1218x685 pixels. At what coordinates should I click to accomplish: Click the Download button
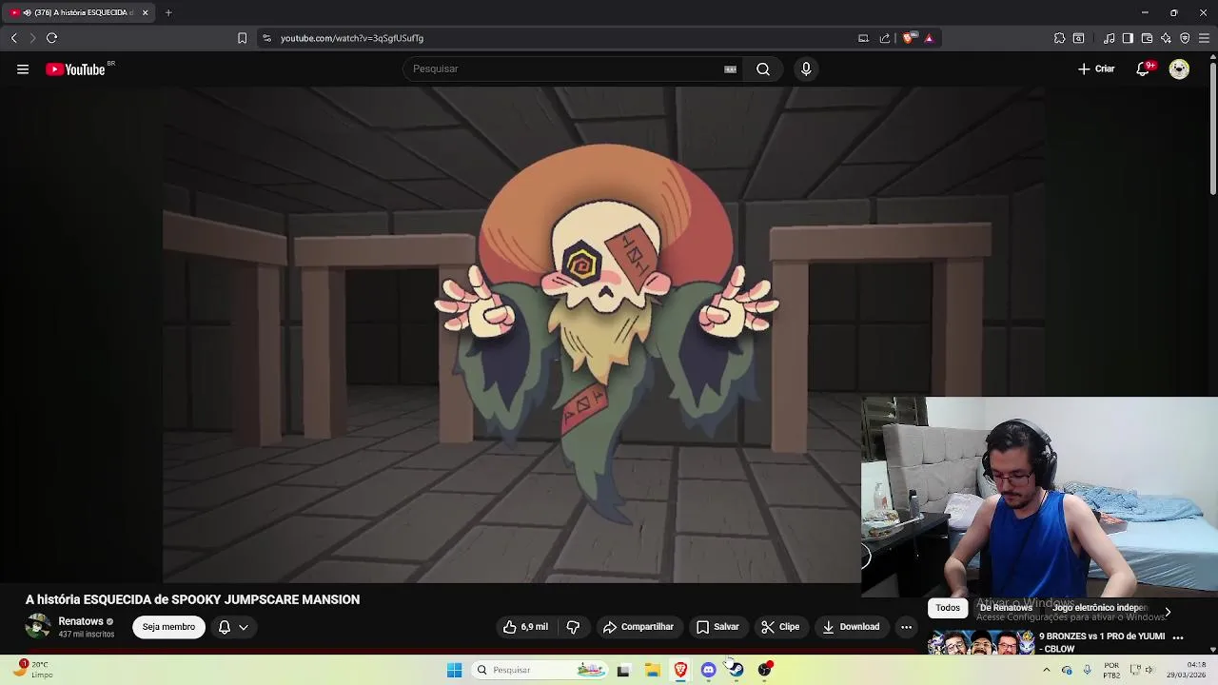click(851, 627)
